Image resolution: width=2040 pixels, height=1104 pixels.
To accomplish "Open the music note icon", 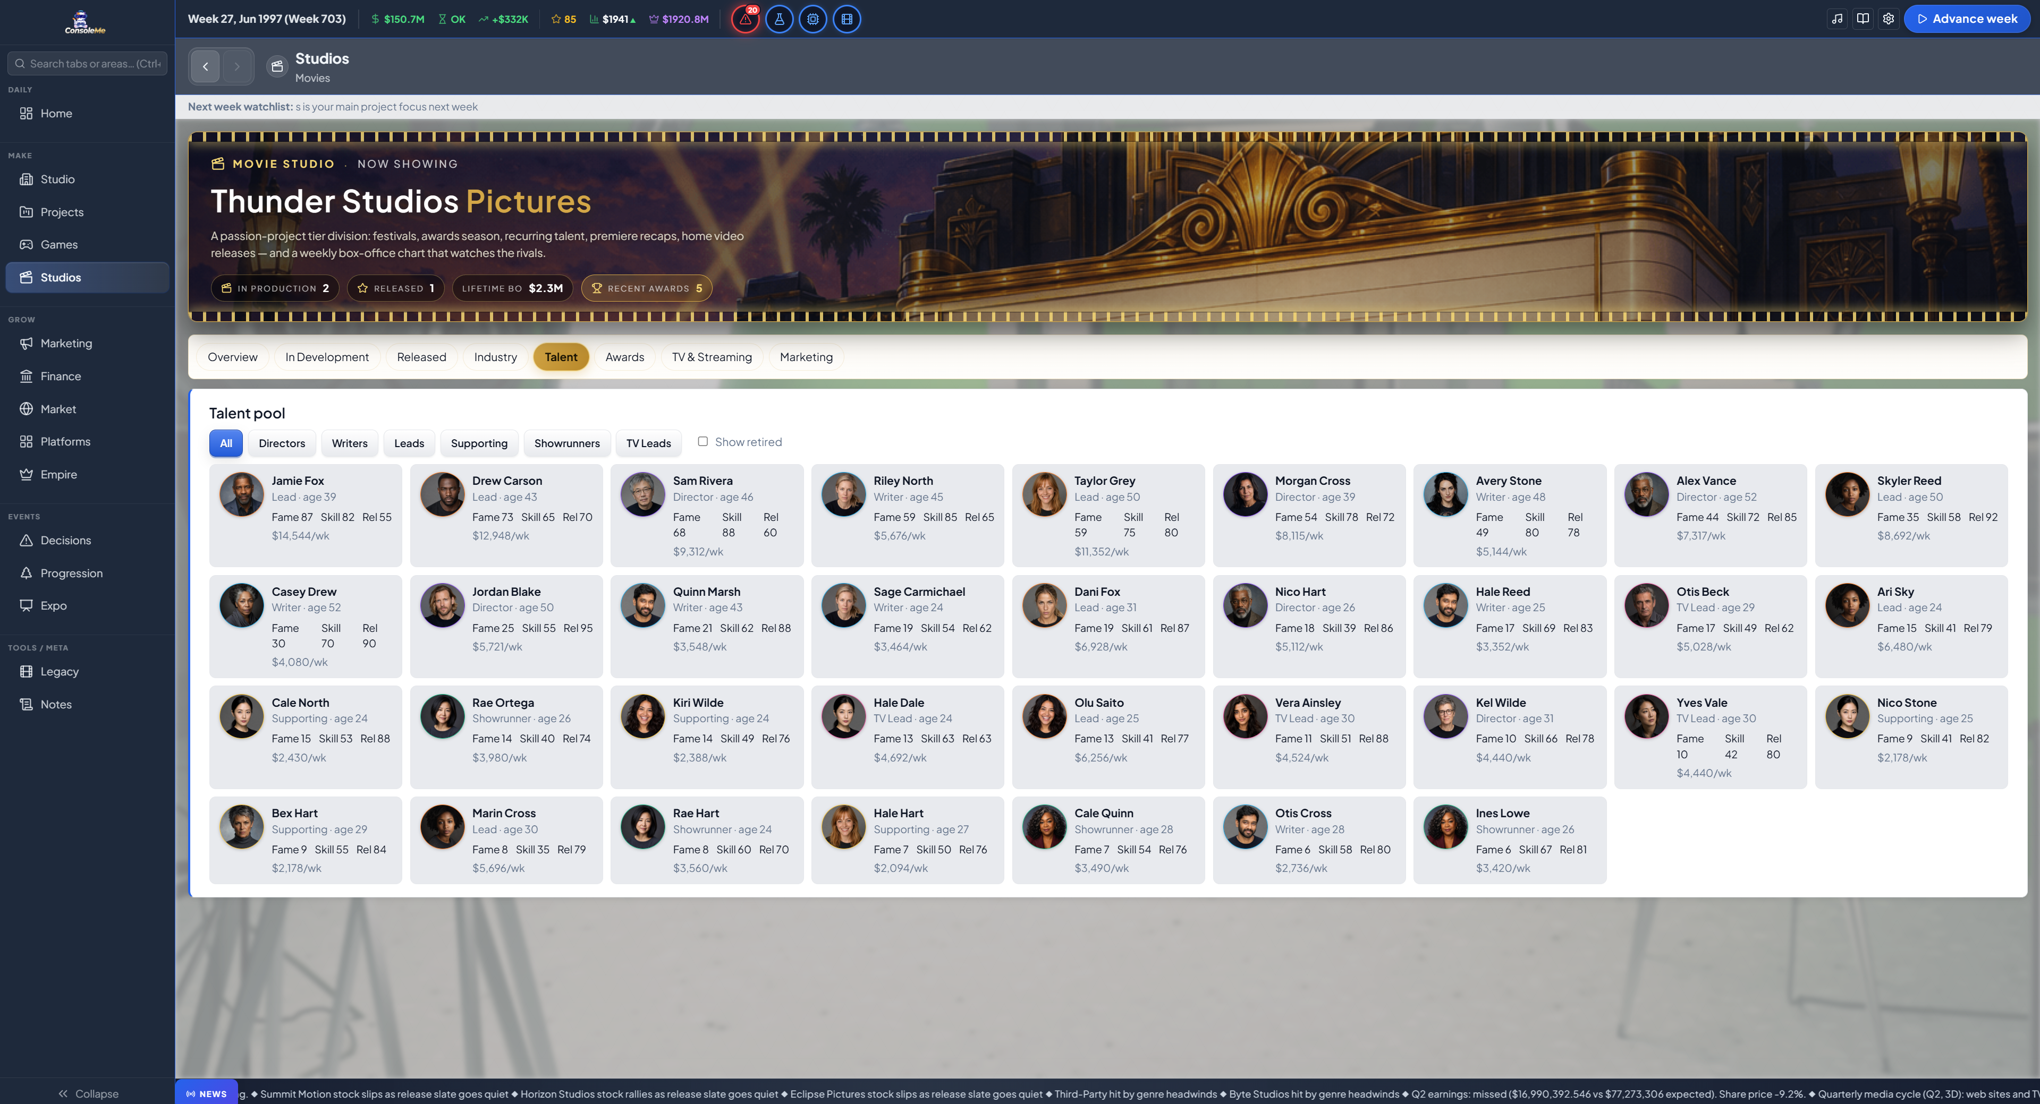I will point(1837,19).
